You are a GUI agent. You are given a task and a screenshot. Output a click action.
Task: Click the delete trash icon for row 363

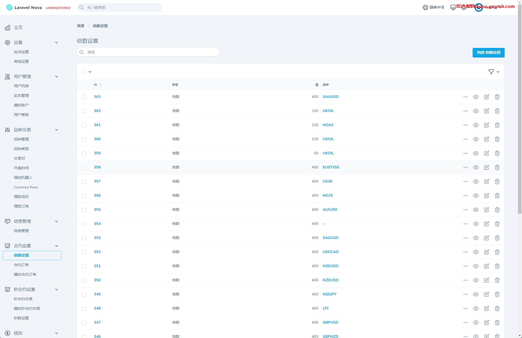497,97
